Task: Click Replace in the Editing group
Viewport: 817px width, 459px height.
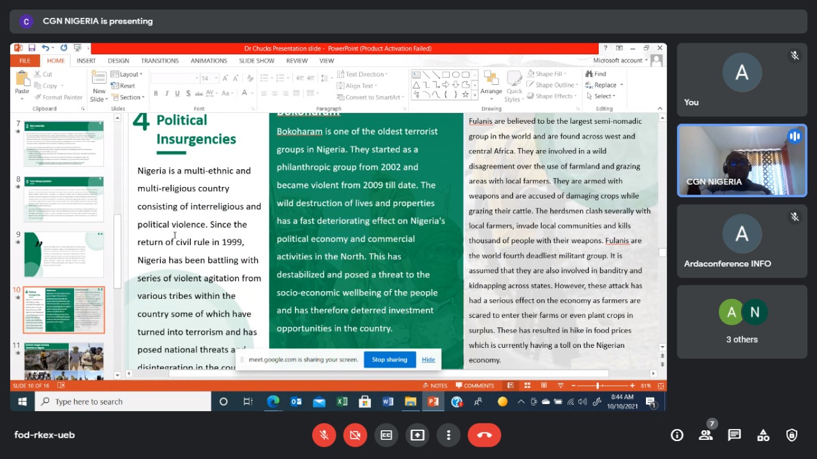Action: (x=604, y=85)
